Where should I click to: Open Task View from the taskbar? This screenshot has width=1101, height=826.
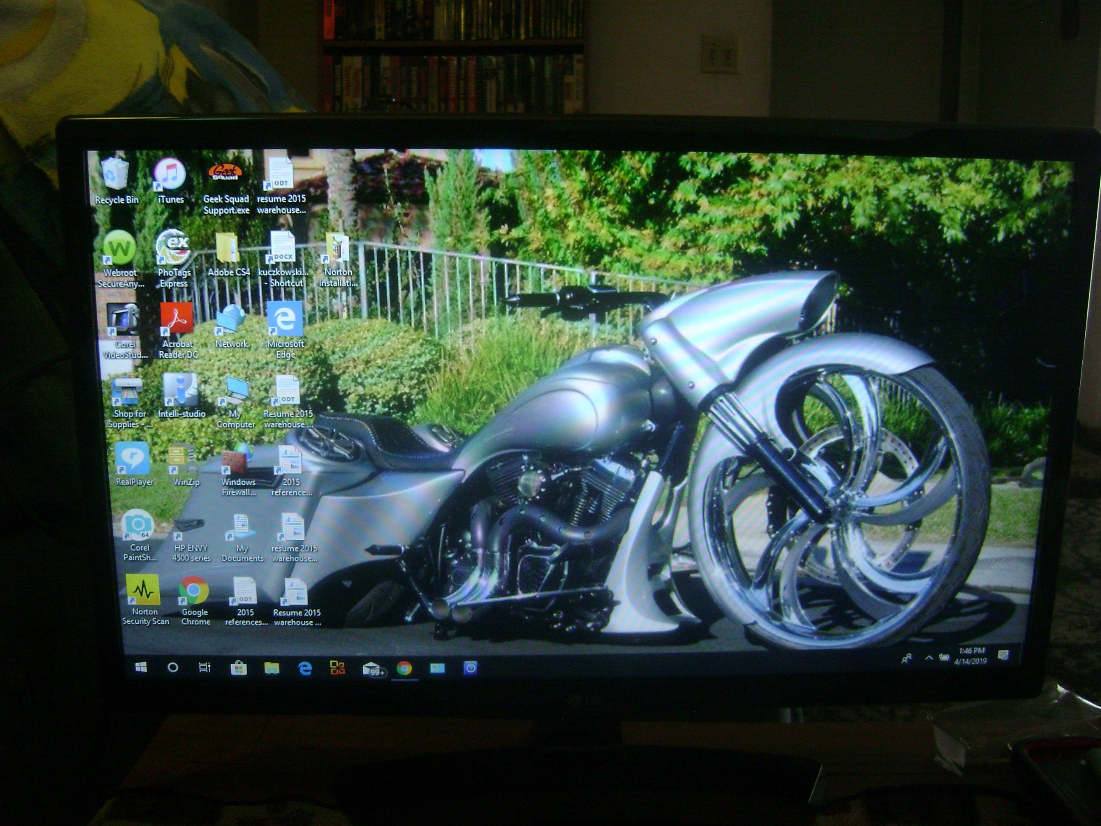[x=205, y=667]
